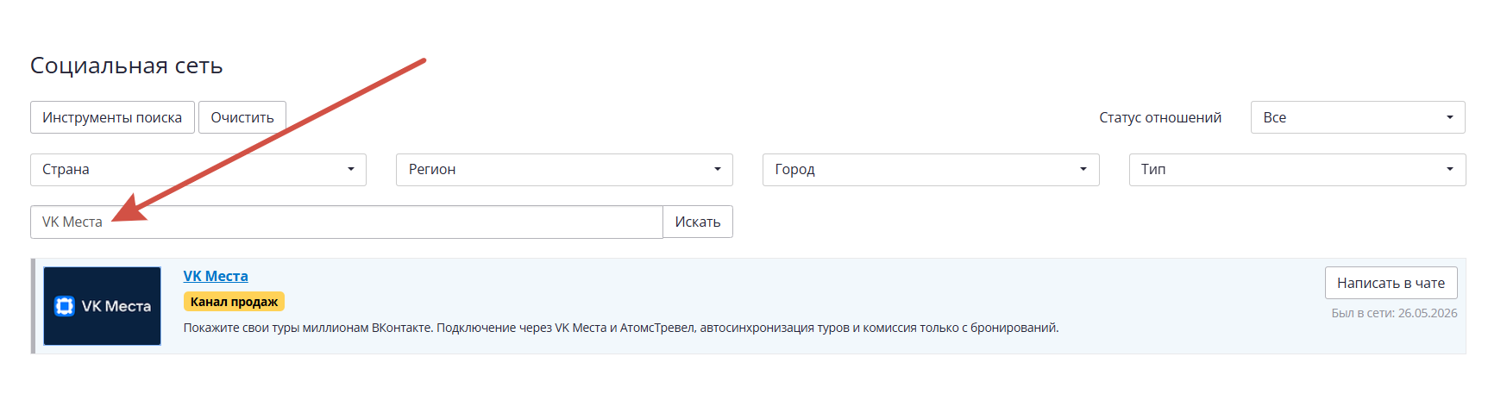This screenshot has height=413, width=1507.
Task: Open the Тип dropdown
Action: (1297, 170)
